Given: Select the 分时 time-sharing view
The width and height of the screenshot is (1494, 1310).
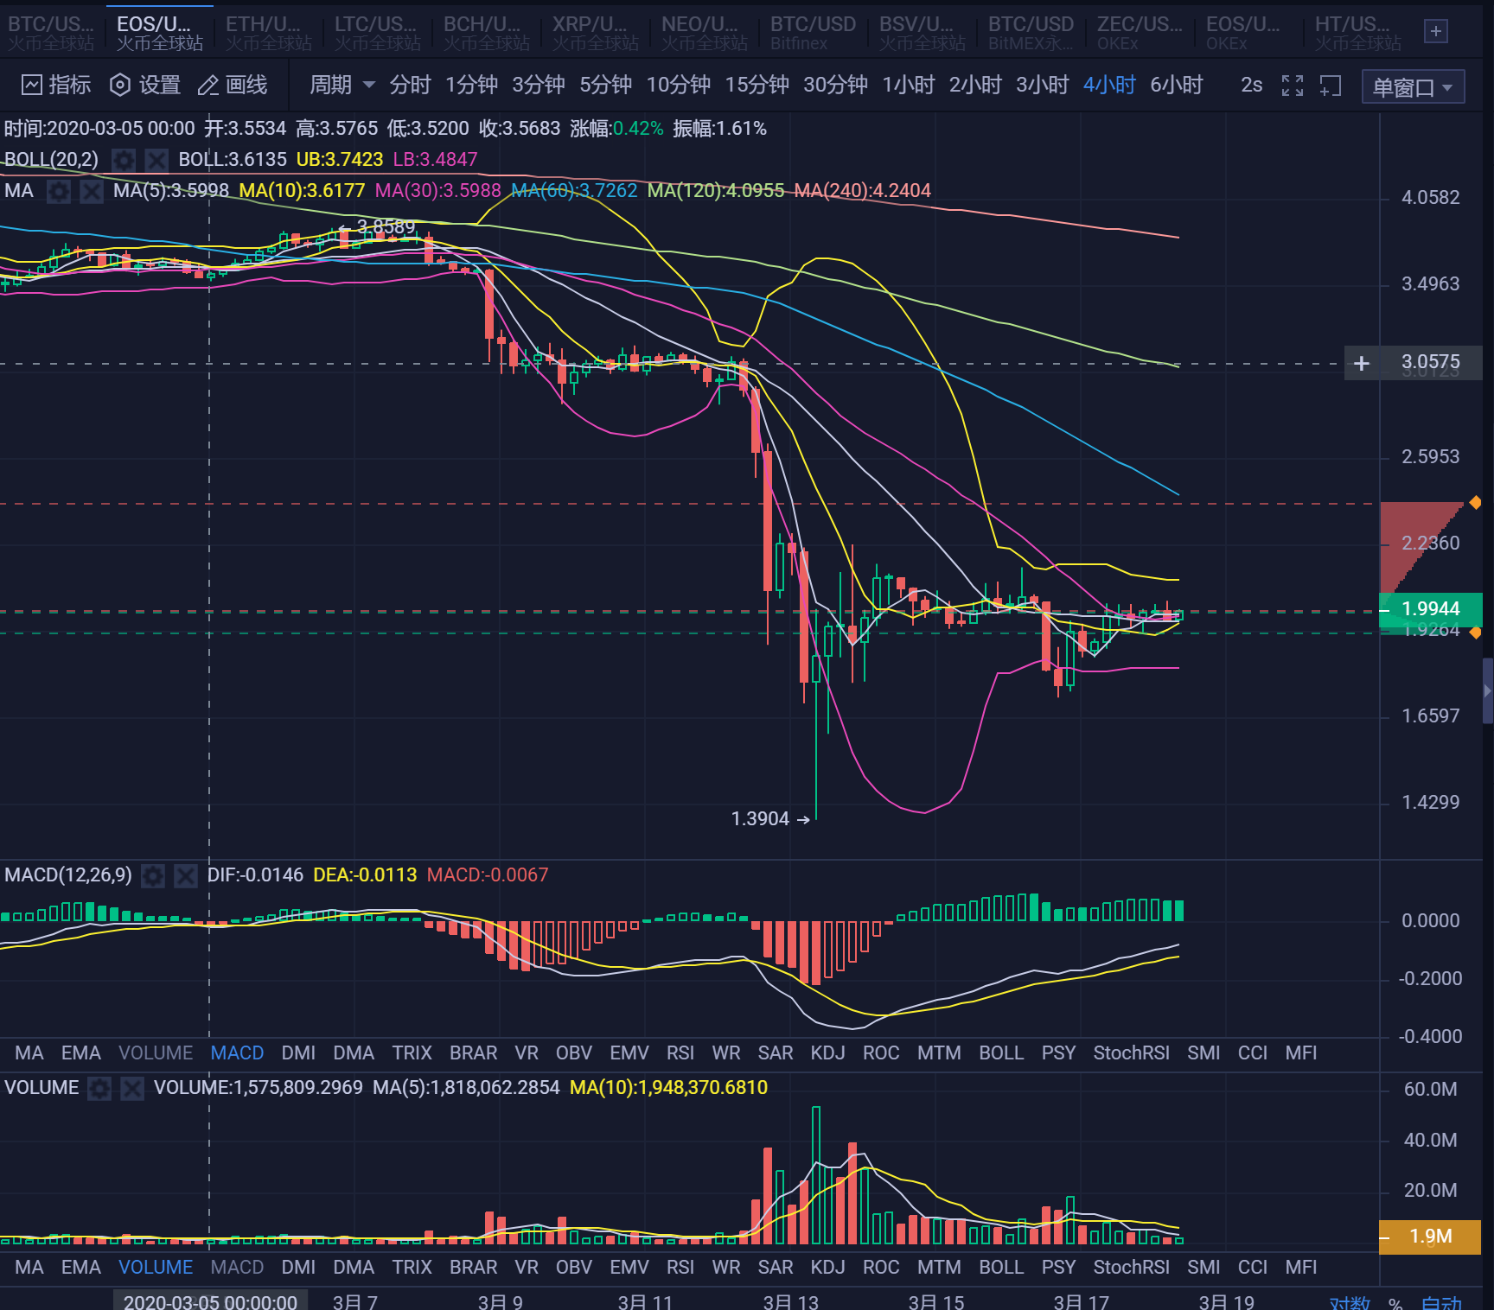Looking at the screenshot, I should pos(410,85).
